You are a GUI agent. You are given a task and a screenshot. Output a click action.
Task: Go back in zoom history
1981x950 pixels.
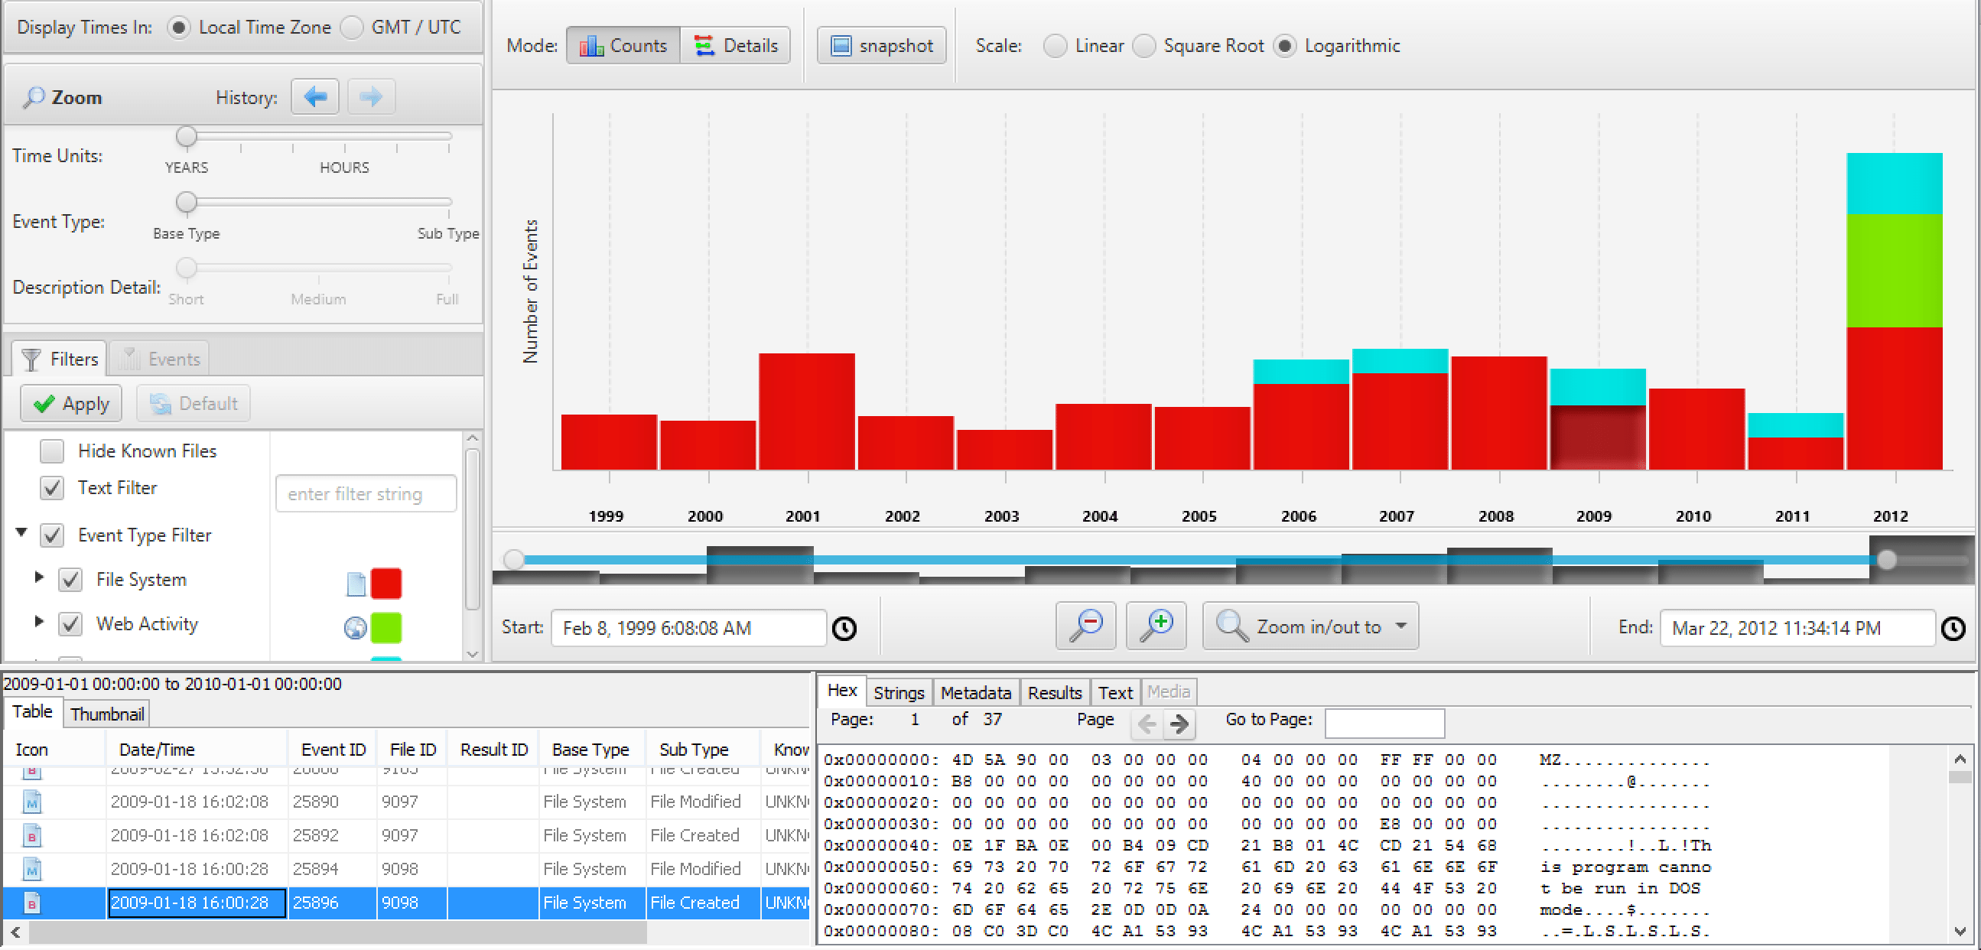pos(314,97)
